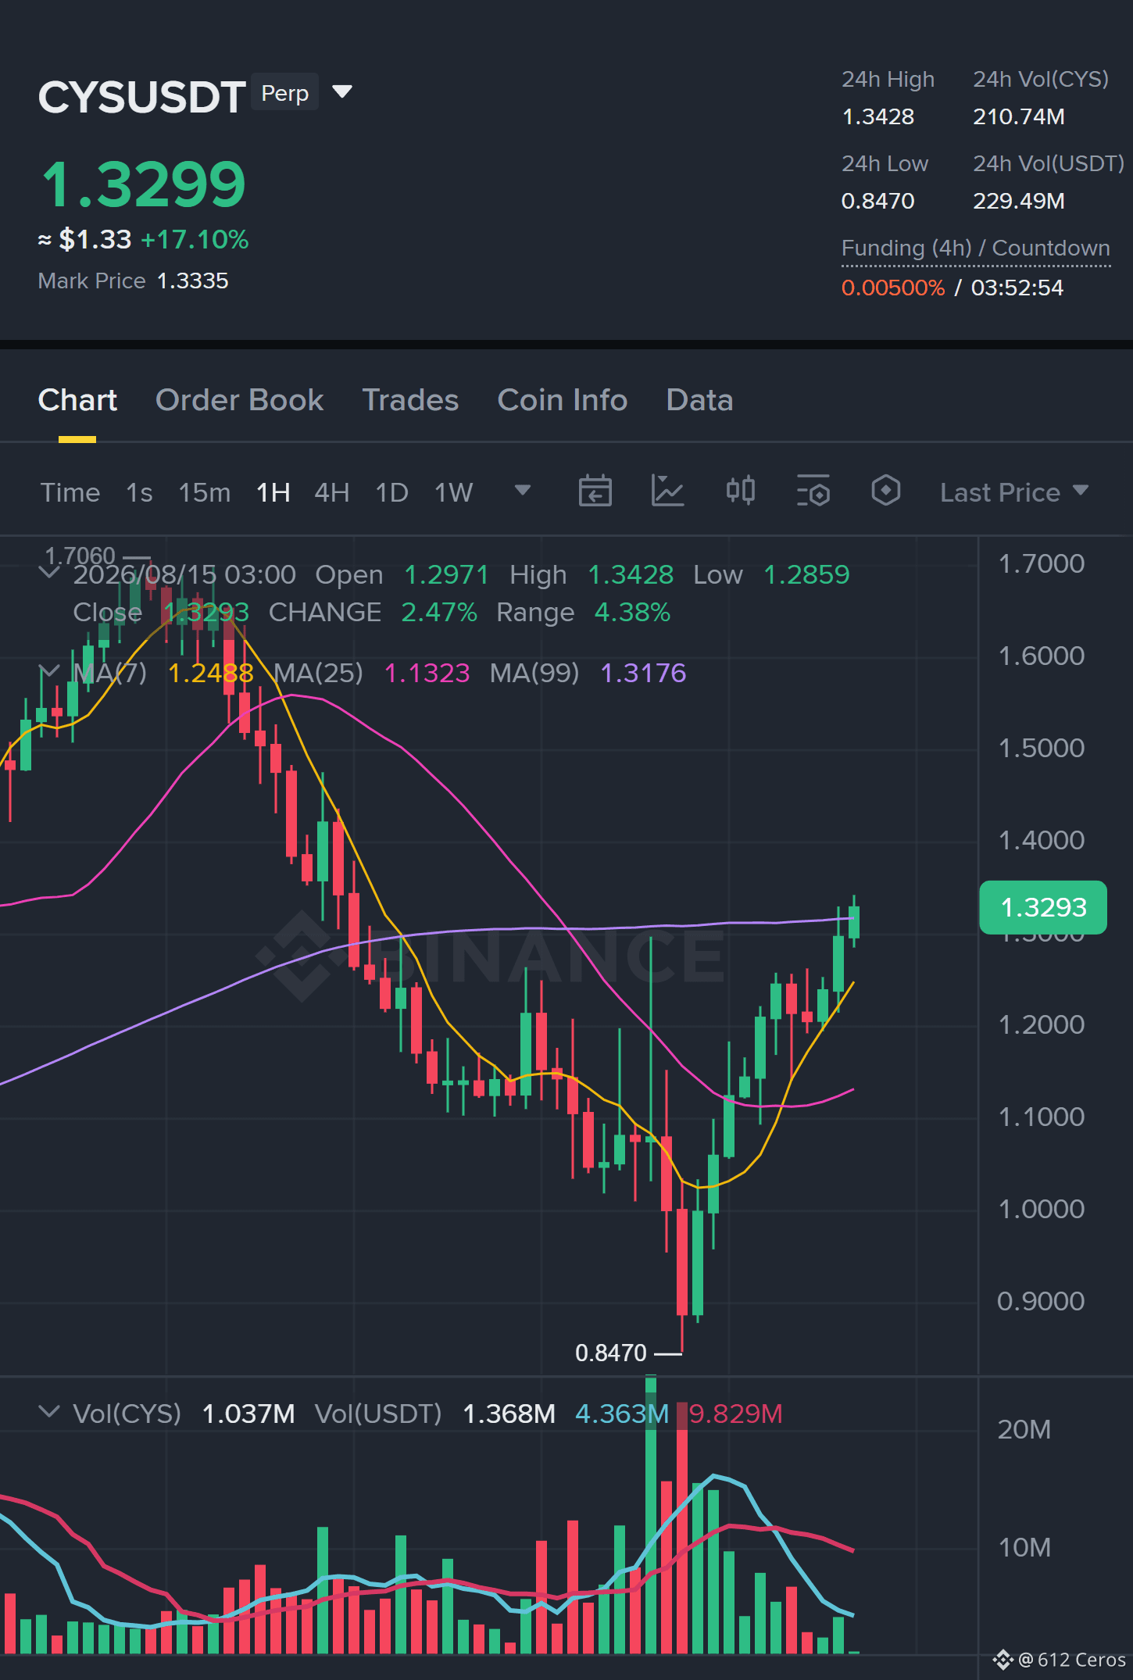1133x1680 pixels.
Task: Click the volume MA value 9.829M
Action: pos(735,1414)
